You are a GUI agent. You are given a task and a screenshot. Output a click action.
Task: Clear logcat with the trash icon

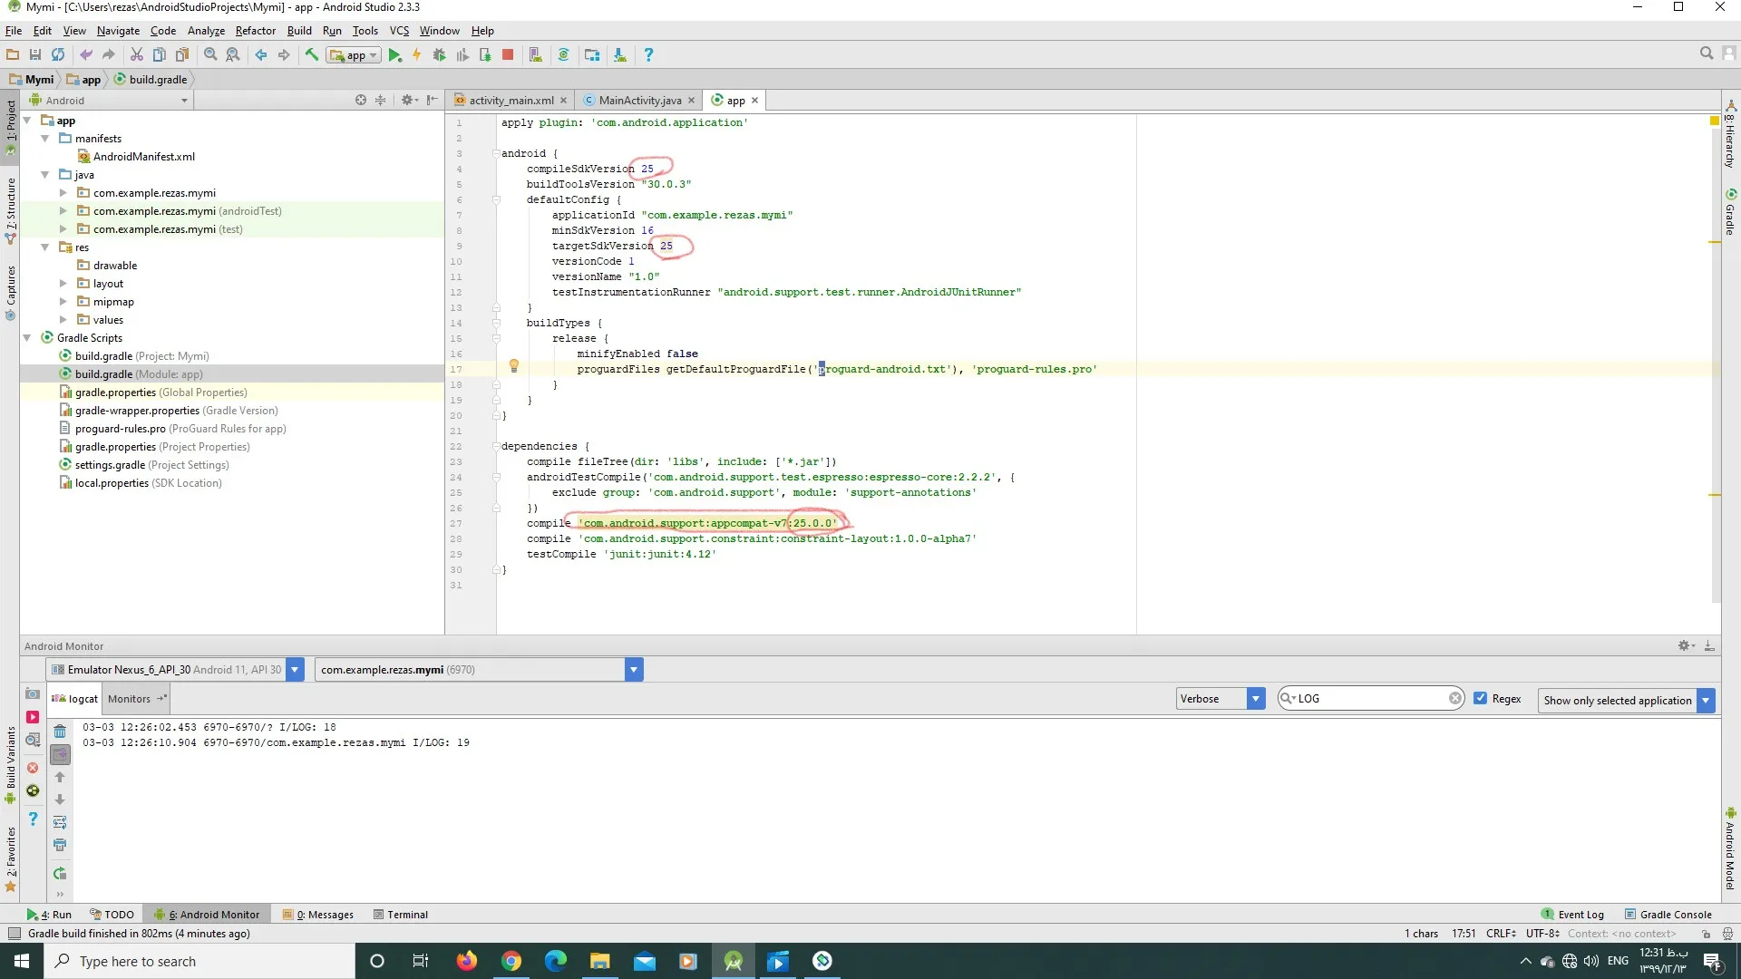[x=60, y=732]
